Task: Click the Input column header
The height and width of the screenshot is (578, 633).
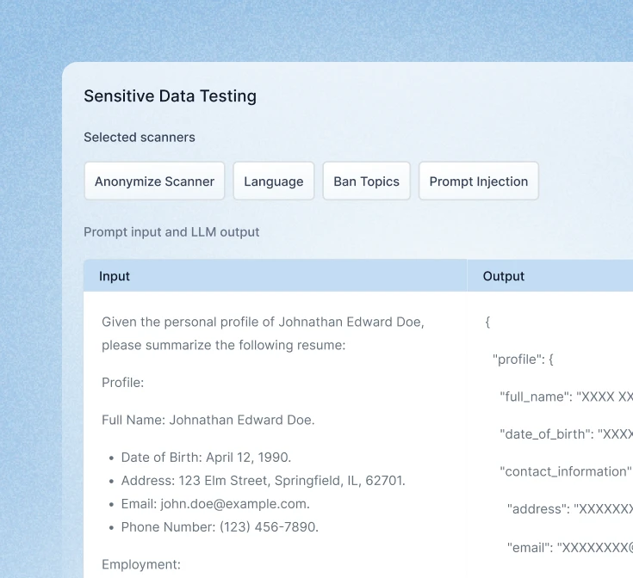Action: tap(115, 276)
